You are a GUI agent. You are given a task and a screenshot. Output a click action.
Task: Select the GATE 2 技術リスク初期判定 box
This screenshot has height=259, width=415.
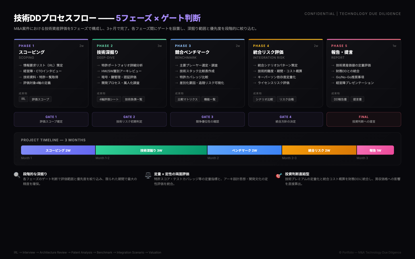(x=129, y=119)
